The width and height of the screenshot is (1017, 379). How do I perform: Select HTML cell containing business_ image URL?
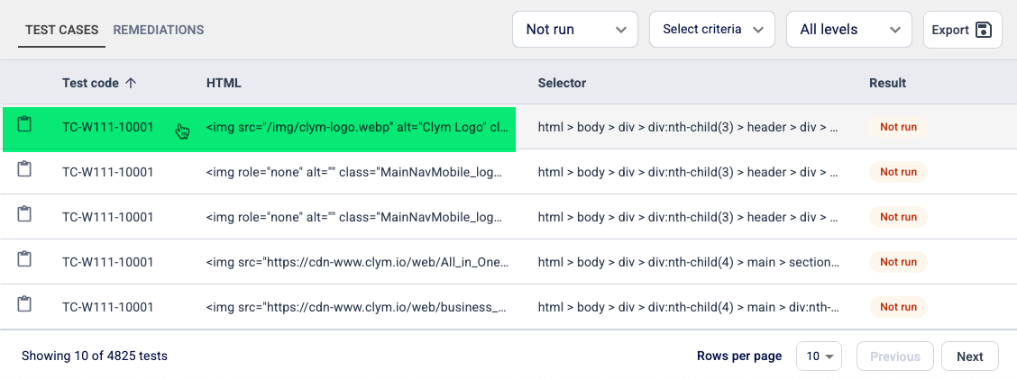coord(357,306)
